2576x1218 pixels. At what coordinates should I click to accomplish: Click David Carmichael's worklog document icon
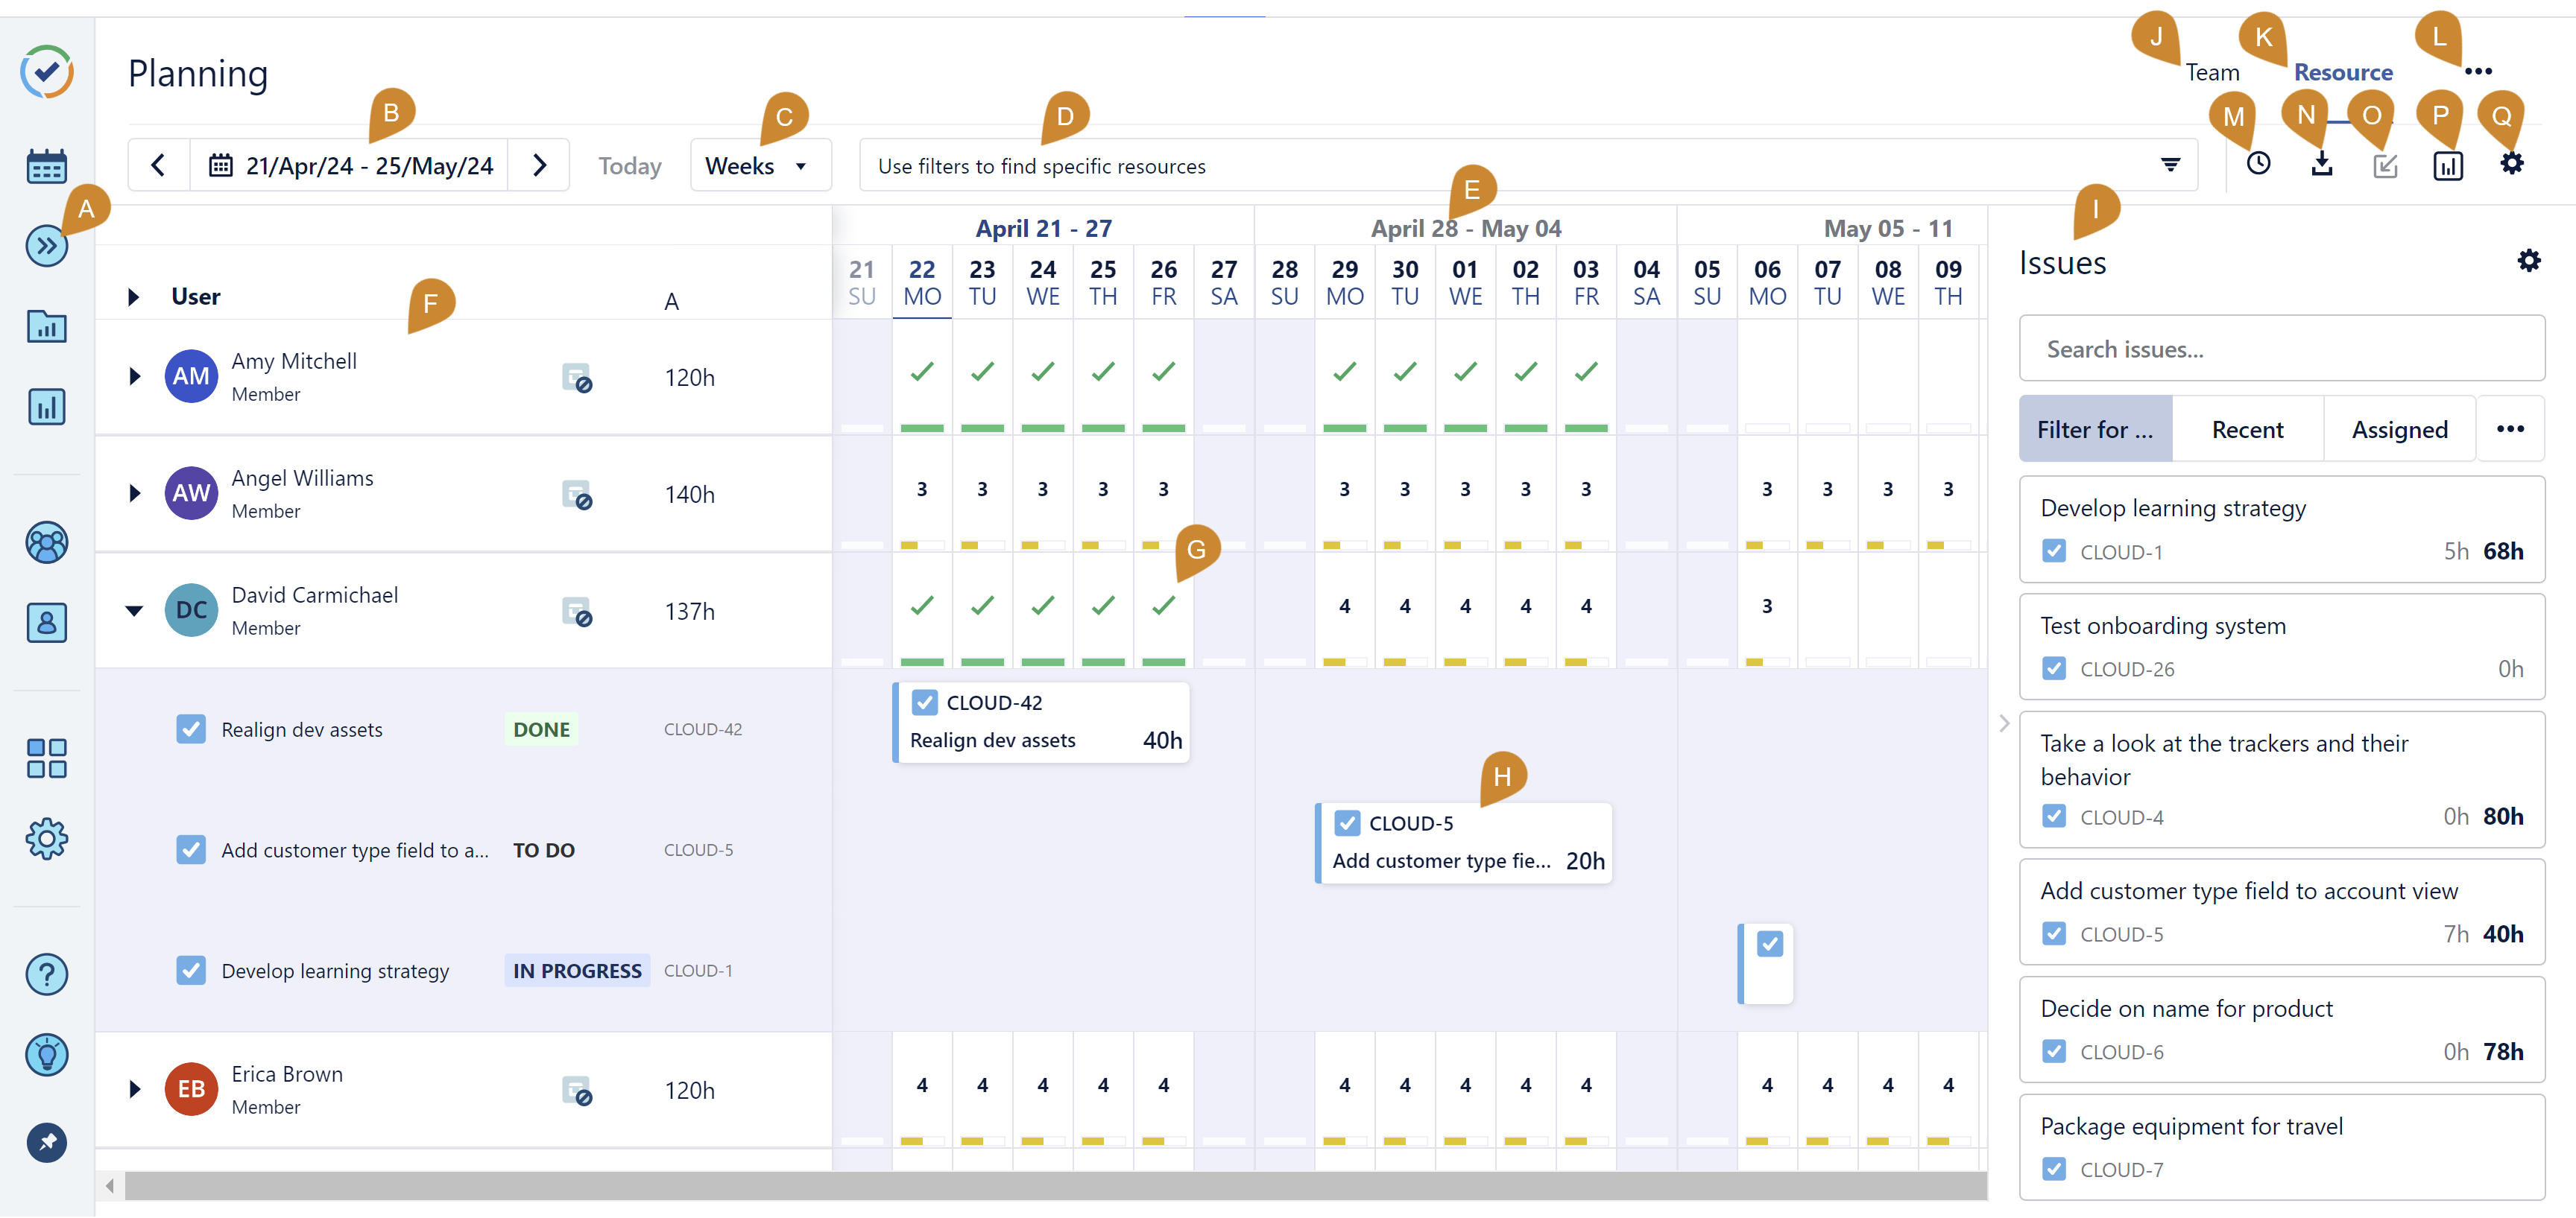click(577, 612)
